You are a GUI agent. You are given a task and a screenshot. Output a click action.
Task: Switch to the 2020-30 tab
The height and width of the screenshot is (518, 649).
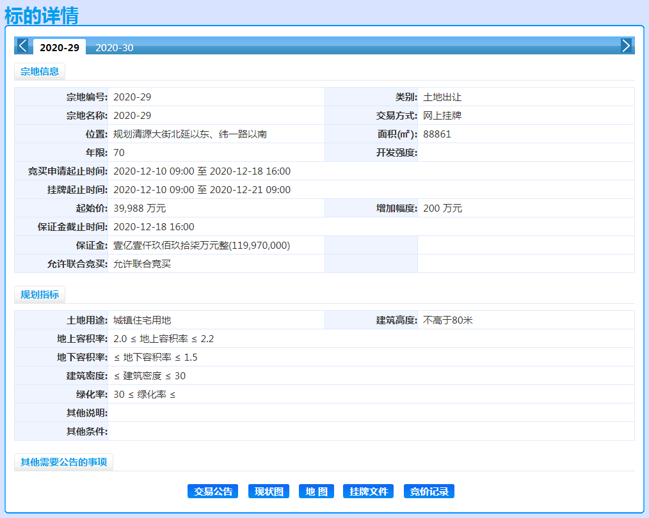[x=114, y=47]
